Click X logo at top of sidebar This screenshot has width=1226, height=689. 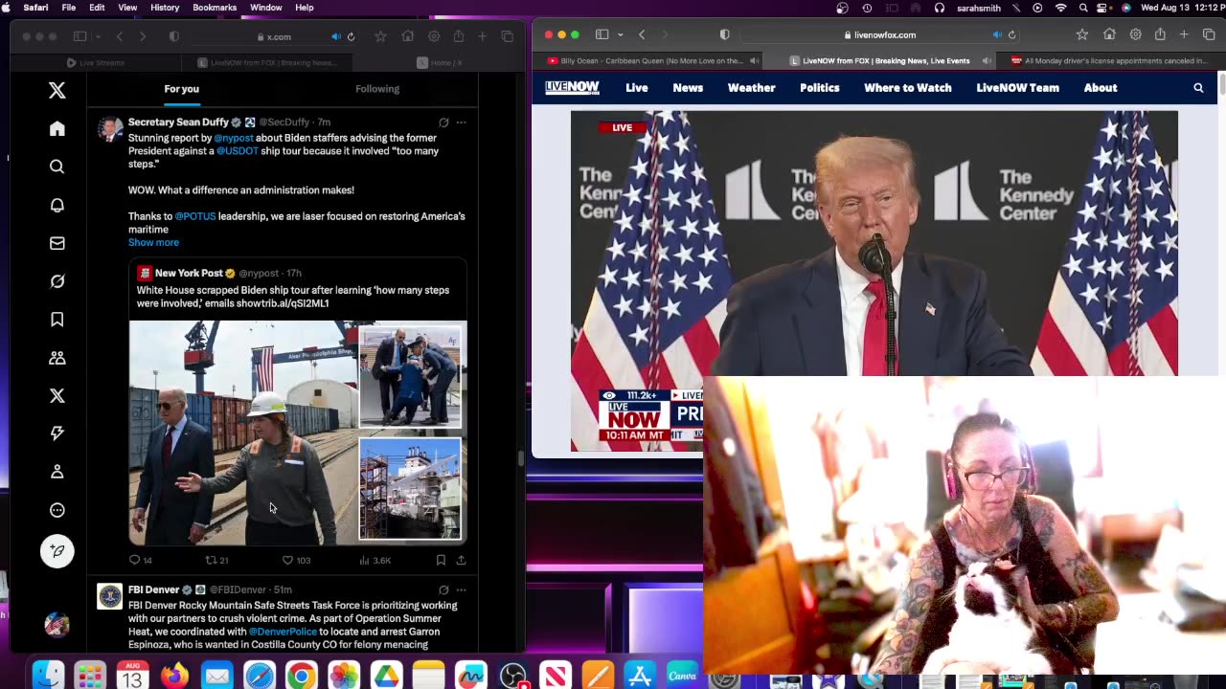coord(57,90)
